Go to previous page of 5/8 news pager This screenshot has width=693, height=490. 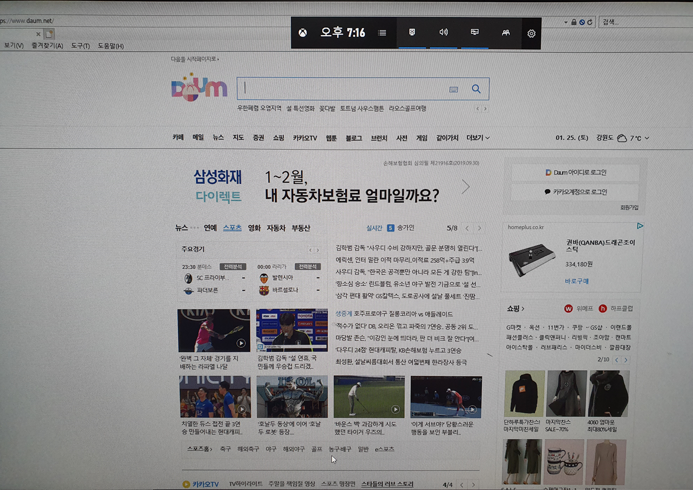pos(467,228)
